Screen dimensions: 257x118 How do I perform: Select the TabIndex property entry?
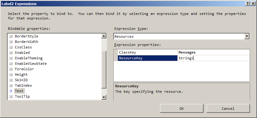pyautogui.click(x=23, y=85)
